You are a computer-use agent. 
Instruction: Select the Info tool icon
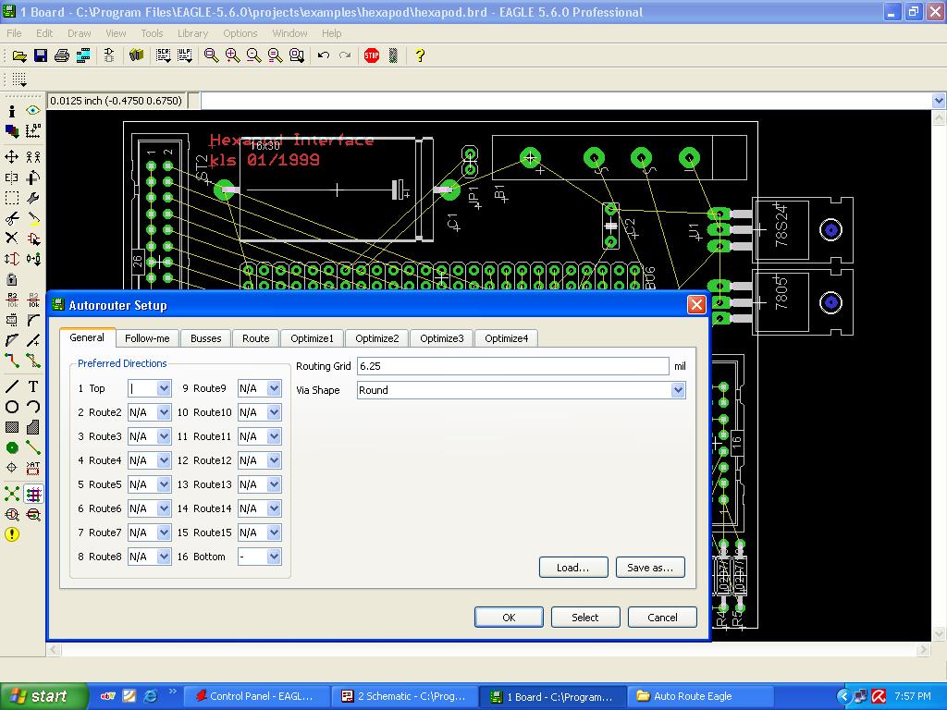11,111
